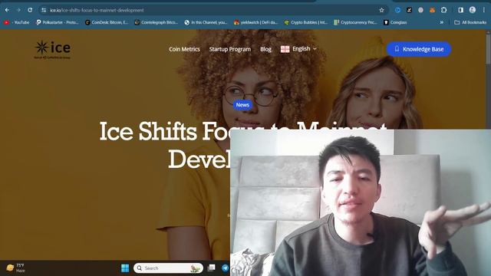Image resolution: width=491 pixels, height=276 pixels.
Task: Go back to the previous page
Action: click(7, 10)
